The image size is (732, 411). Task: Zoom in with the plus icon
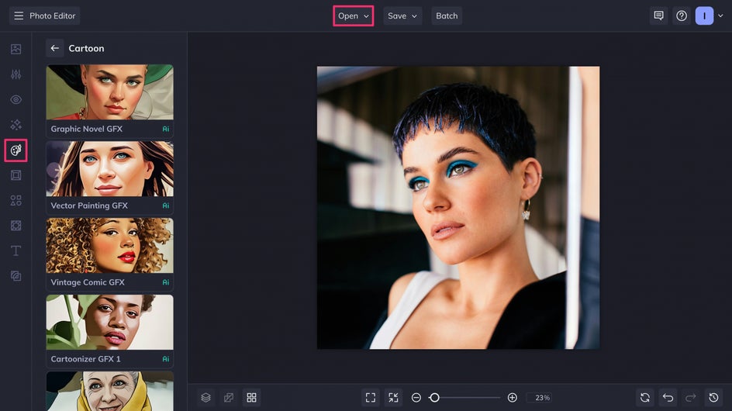tap(512, 398)
